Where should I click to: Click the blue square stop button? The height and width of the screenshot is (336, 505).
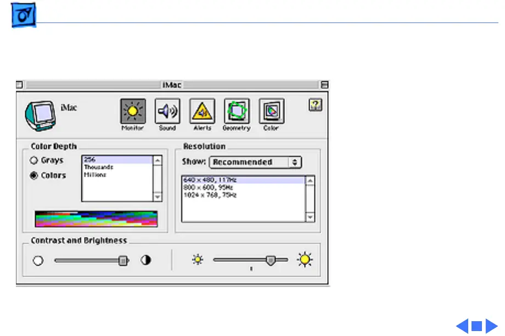[x=476, y=326]
